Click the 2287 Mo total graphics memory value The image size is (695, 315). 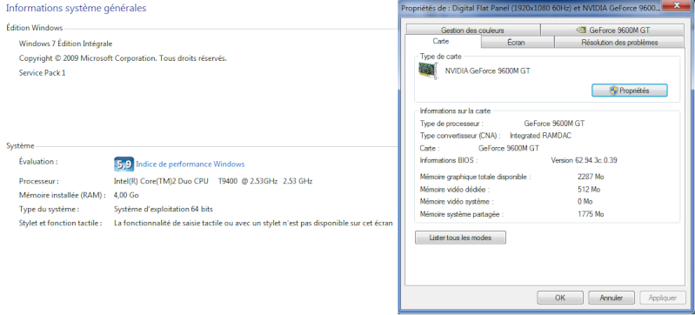pyautogui.click(x=591, y=177)
